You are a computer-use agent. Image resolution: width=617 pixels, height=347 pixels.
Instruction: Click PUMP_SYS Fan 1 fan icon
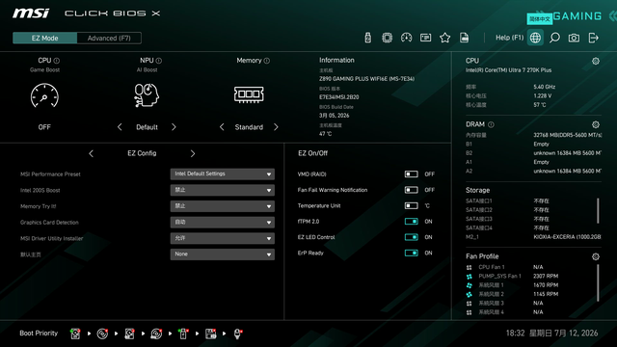coord(469,277)
